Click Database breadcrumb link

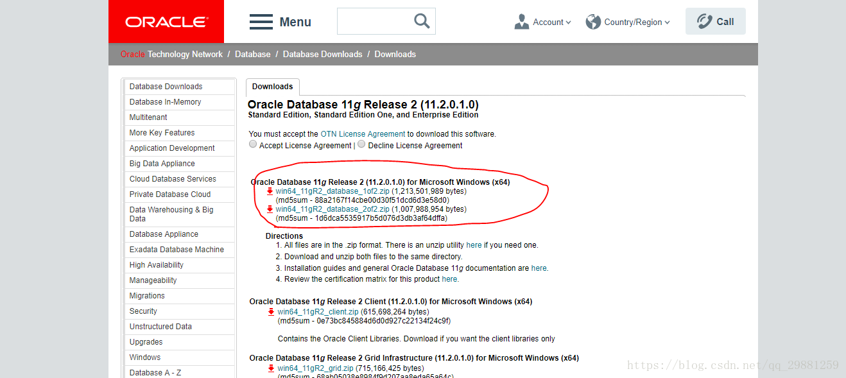(252, 55)
